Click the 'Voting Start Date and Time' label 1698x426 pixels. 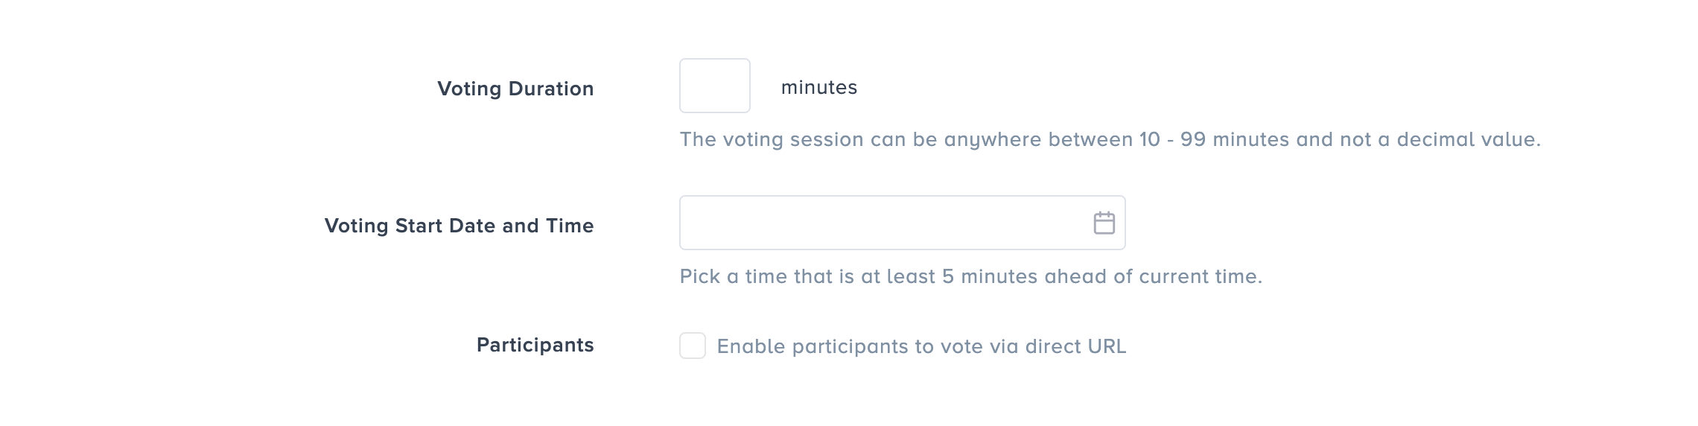459,226
